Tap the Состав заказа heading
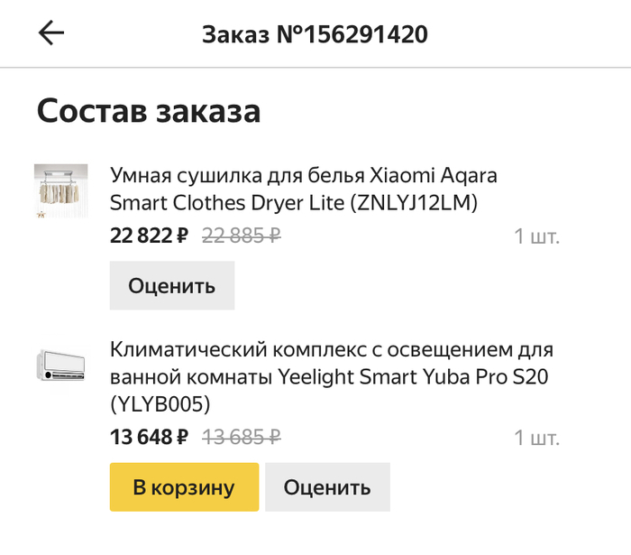This screenshot has width=631, height=555. [x=149, y=112]
